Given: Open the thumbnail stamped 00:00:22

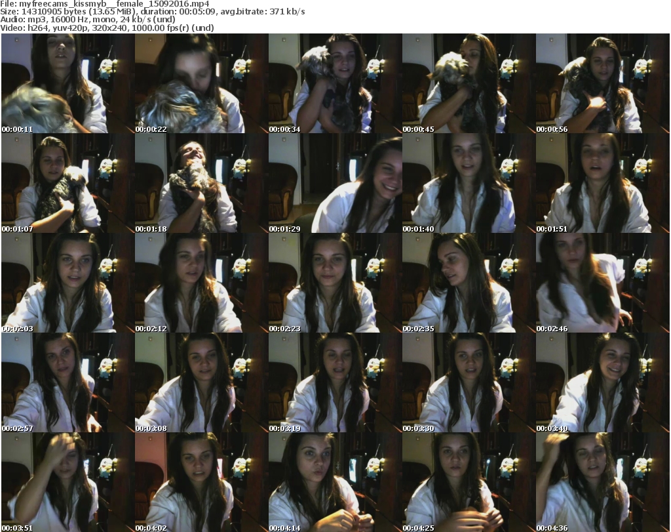Looking at the screenshot, I should tap(202, 83).
